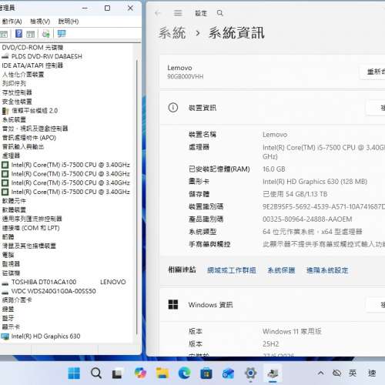This screenshot has width=385, height=385.
Task: Select the PLDS DVD-RW drive icon
Action: [x=5, y=56]
